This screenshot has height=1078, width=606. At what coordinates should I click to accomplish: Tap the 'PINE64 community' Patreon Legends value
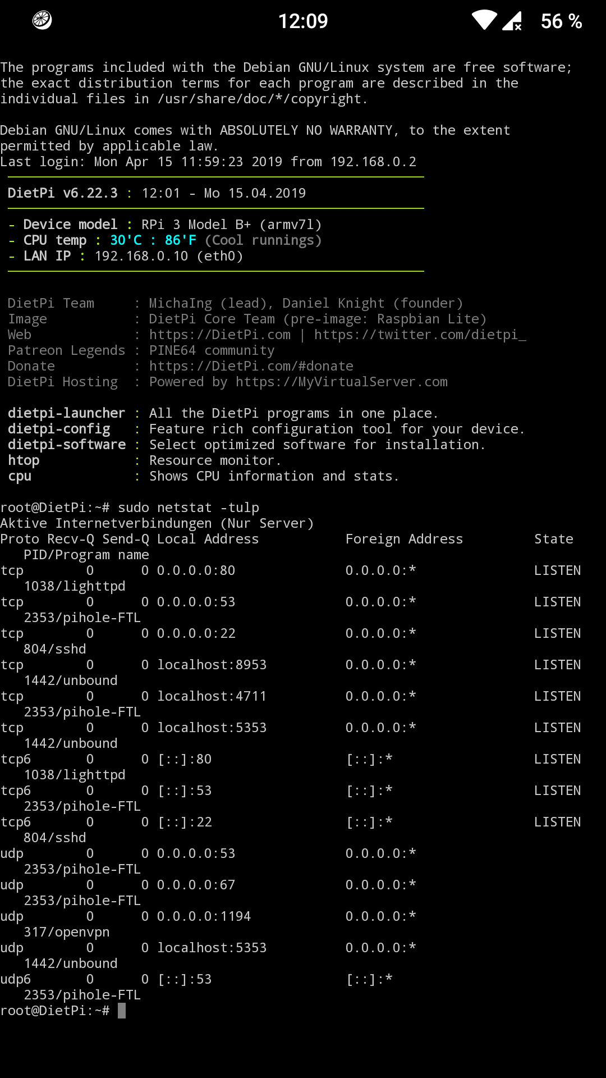click(212, 350)
